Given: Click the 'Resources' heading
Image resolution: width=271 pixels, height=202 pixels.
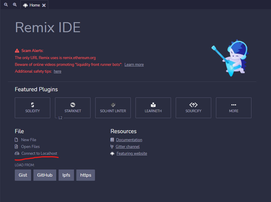Looking at the screenshot, I should [124, 131].
